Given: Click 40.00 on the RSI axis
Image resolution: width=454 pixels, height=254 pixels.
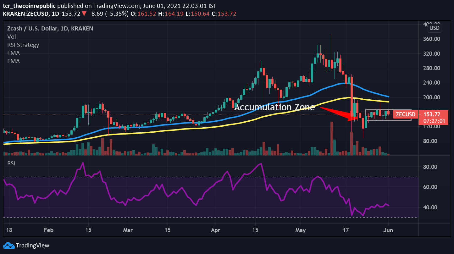Looking at the screenshot, I should point(430,207).
